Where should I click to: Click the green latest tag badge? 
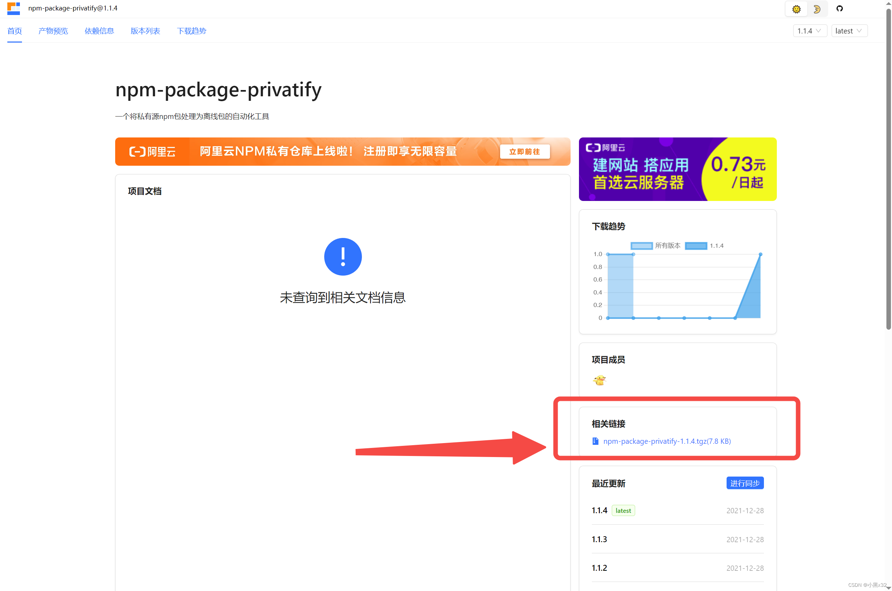pyautogui.click(x=623, y=510)
